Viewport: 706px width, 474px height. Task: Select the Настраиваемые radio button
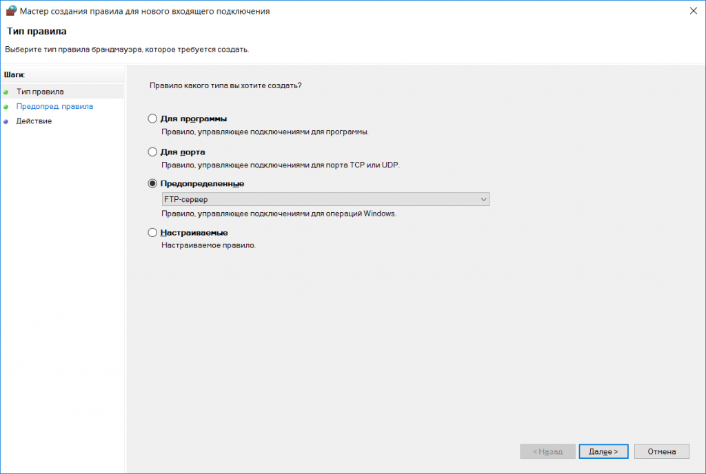coord(152,232)
